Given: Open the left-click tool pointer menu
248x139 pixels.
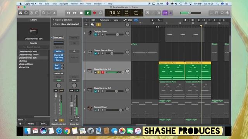Looking at the screenshot, I should tap(153, 20).
